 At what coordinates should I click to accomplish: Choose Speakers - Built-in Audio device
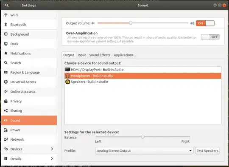pos(143,82)
